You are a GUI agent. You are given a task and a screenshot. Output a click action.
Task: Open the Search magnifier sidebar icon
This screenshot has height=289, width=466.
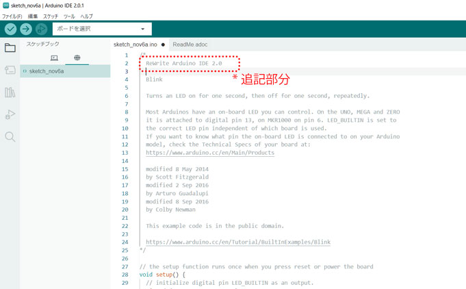click(x=10, y=137)
